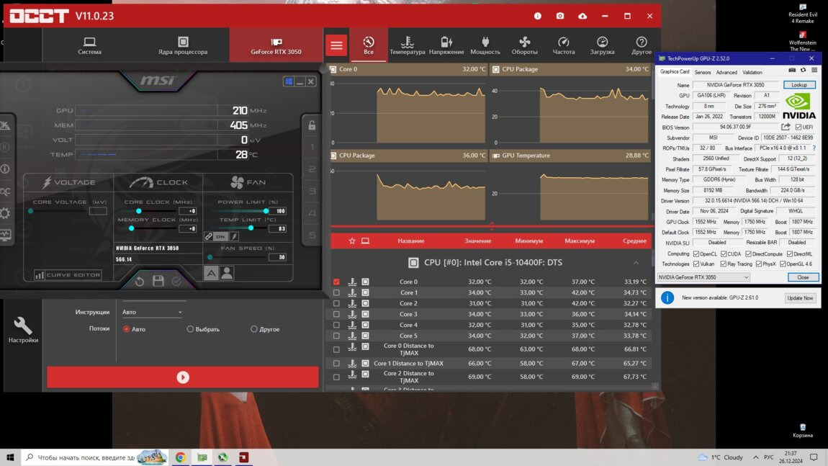This screenshot has width=828, height=466.
Task: Collapse the CPU Intel Core i5-10400F DTS group
Action: point(636,263)
